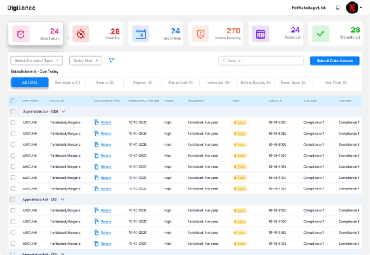Image resolution: width=370 pixels, height=255 pixels.
Task: Check last ABC Unit row under second Apprentices group
Action: tap(13, 243)
